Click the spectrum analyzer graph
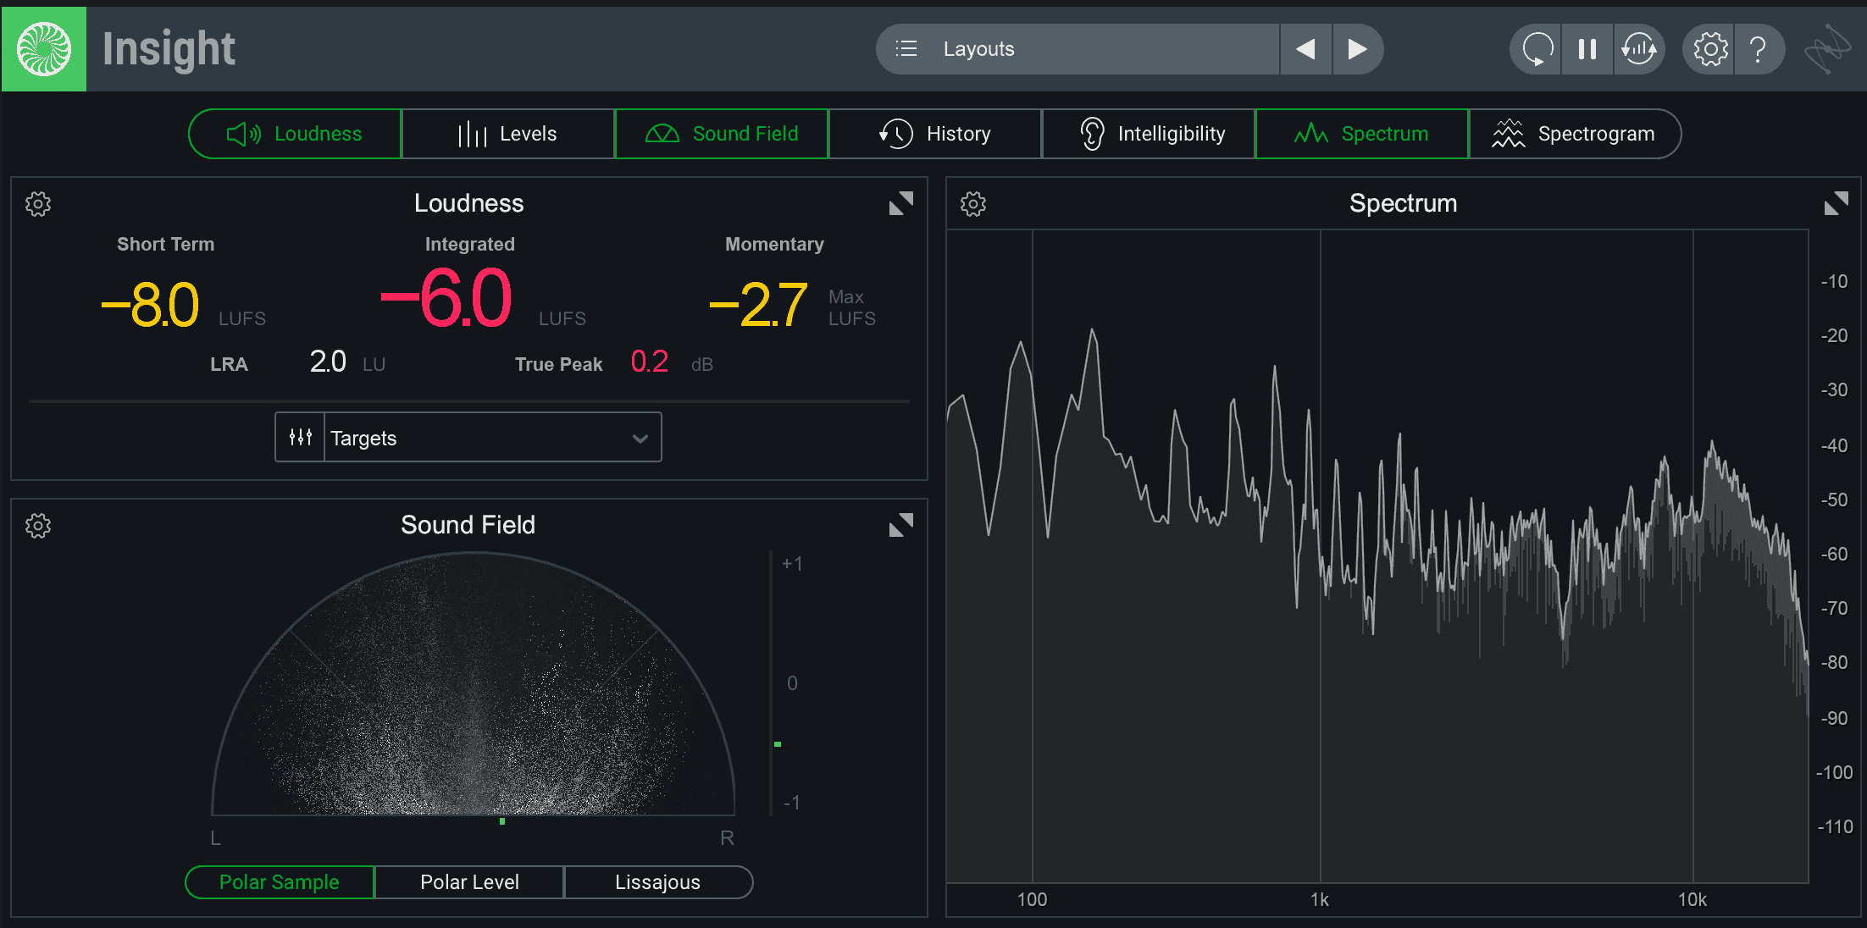 1377,556
